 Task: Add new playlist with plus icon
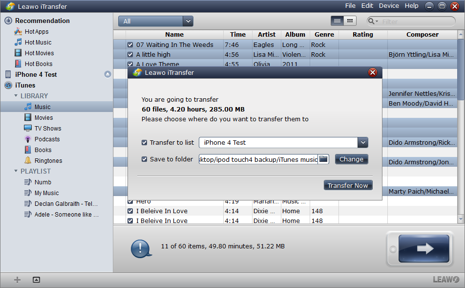point(17,280)
